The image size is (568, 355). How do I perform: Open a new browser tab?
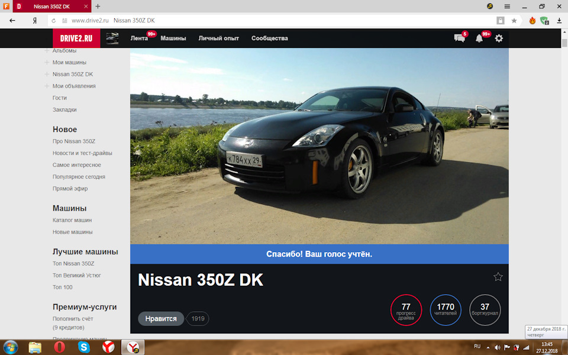coord(98,6)
